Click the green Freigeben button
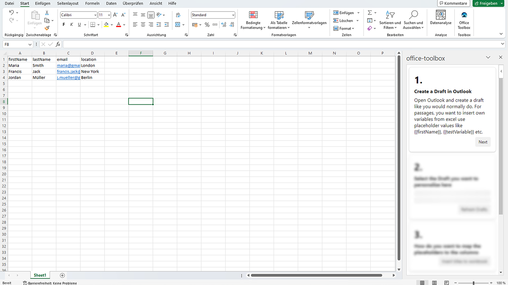This screenshot has width=508, height=285. pos(488,3)
